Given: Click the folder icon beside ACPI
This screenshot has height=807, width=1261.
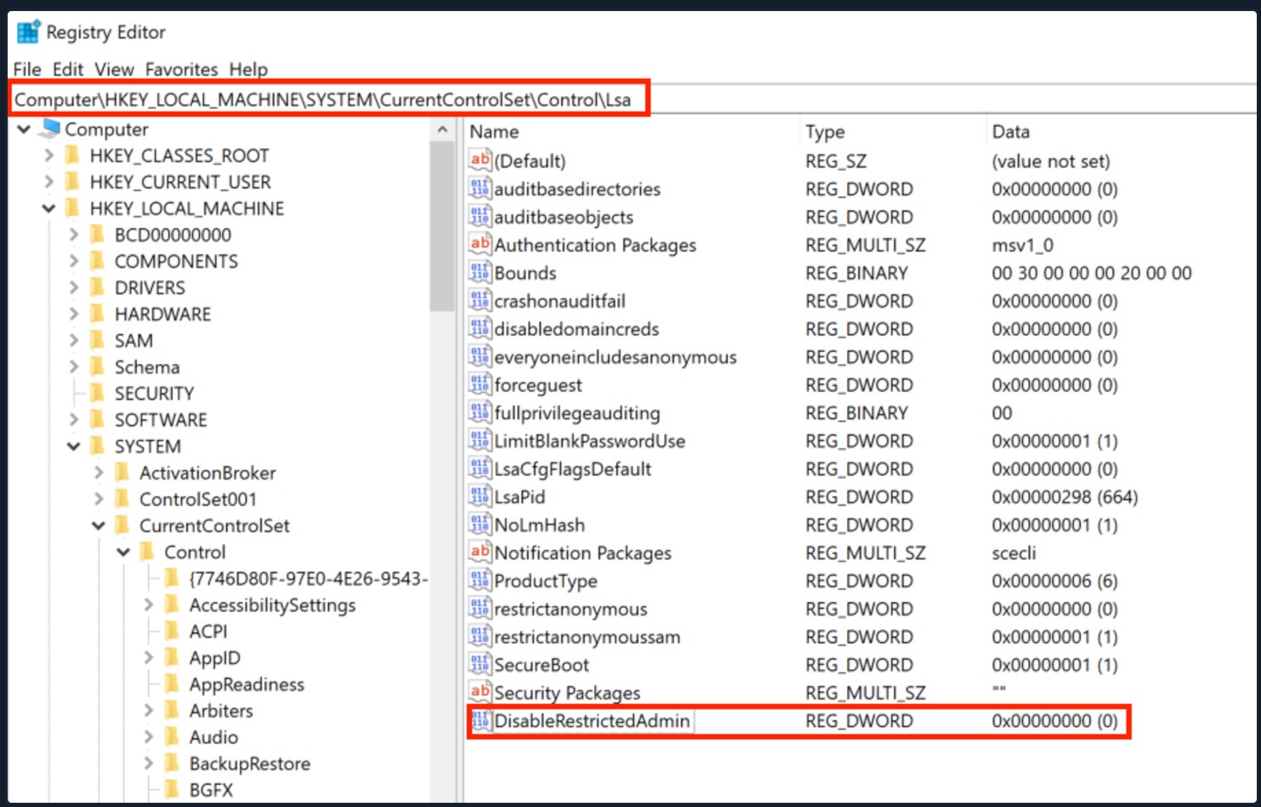Looking at the screenshot, I should coord(172,631).
